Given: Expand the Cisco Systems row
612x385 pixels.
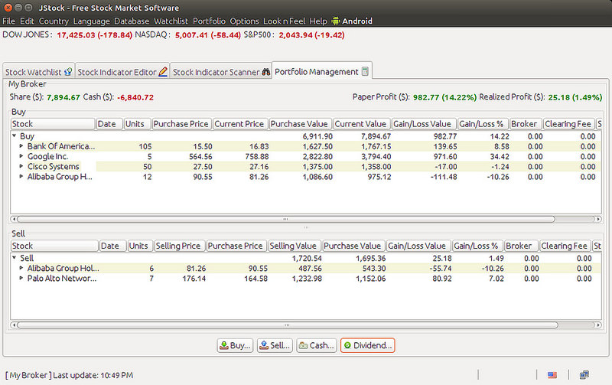Looking at the screenshot, I should pyautogui.click(x=21, y=166).
